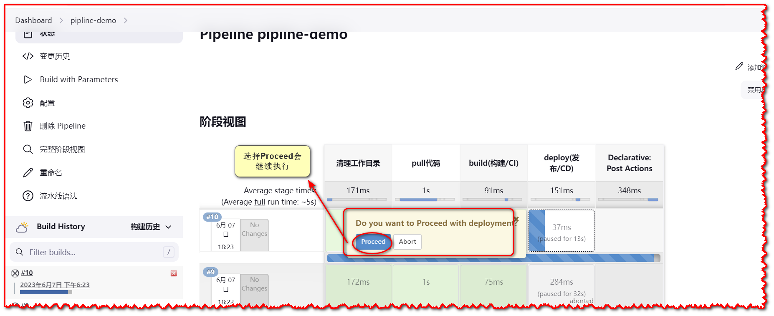Click the Declarative: Post Actions header
Screen dimensions: 774x316
630,163
